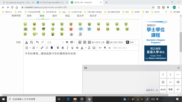Move cursor right on handwriting panel
Image resolution: width=182 pixels, height=102 pixels.
[170, 75]
